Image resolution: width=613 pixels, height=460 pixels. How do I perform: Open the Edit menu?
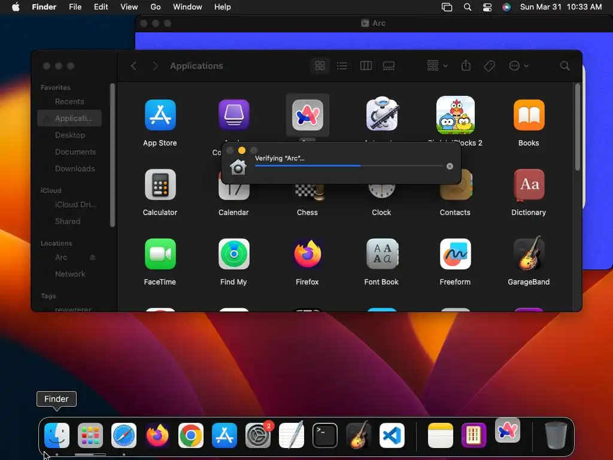tap(101, 7)
